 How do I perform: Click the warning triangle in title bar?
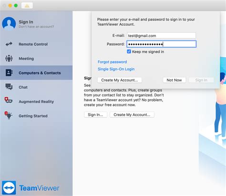tap(27, 6)
